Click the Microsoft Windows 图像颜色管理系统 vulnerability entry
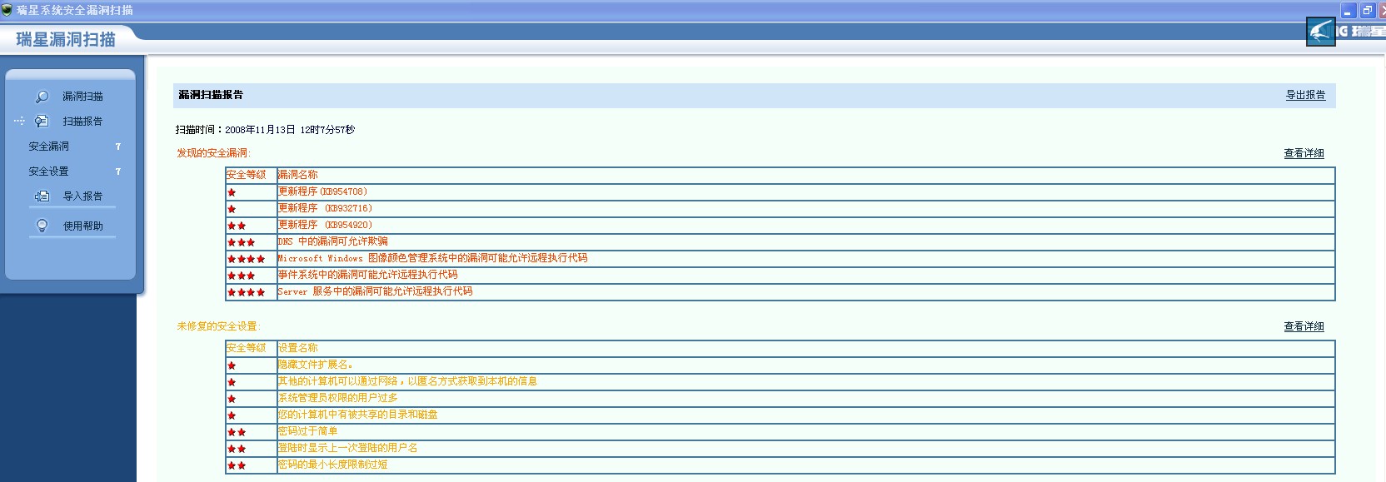 click(432, 258)
